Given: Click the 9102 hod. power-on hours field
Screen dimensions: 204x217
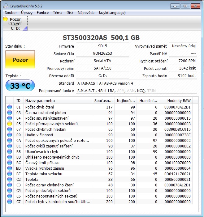Looking at the screenshot, I should coord(183,75).
